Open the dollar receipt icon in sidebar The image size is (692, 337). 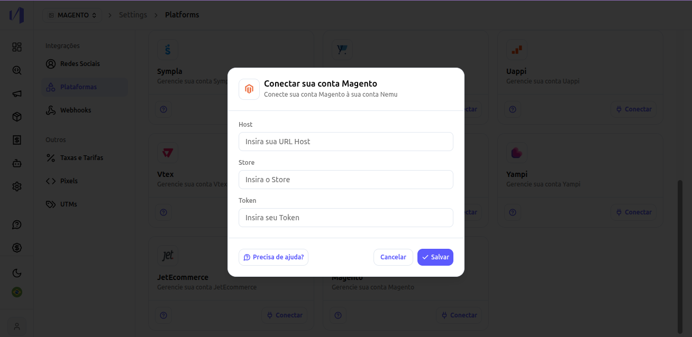17,140
